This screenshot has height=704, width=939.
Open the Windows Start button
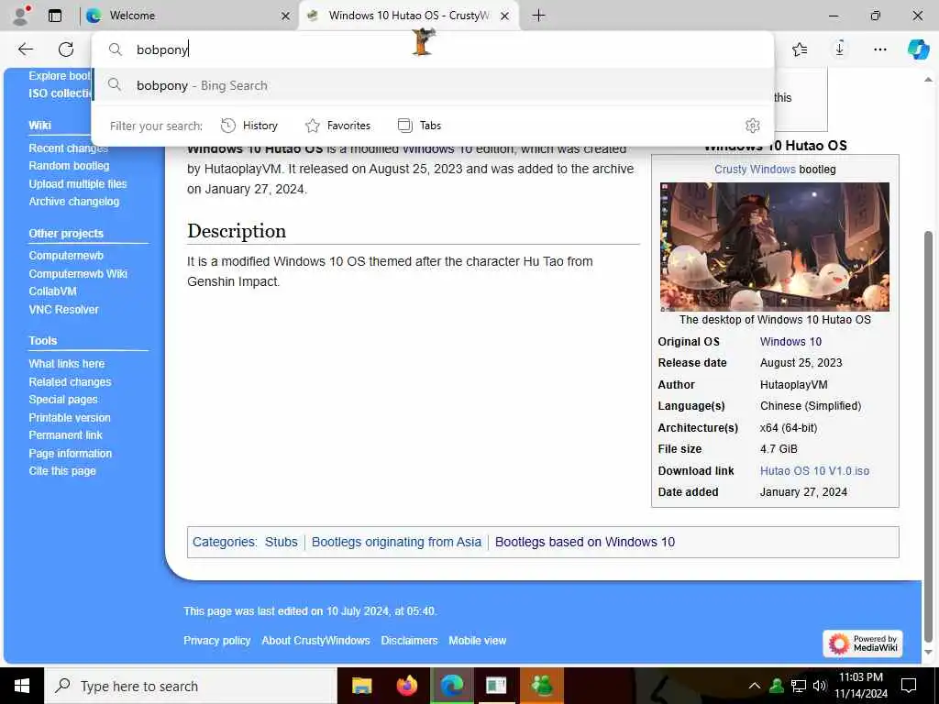[22, 686]
